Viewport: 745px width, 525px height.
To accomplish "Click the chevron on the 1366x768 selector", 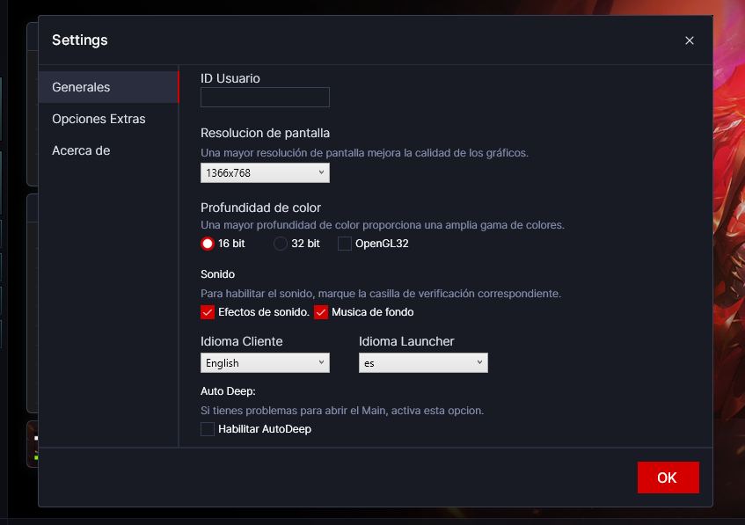I will (321, 173).
